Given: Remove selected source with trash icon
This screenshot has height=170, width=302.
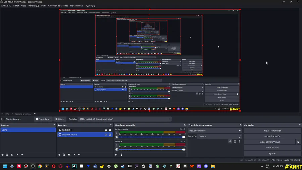Looking at the screenshot, I should (64, 155).
